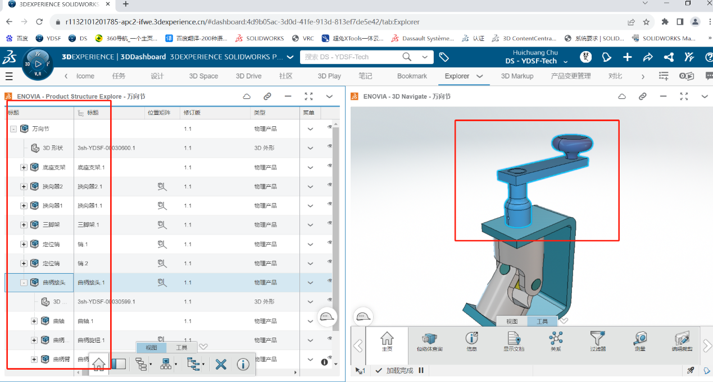Viewport: 713px width, 382px height.
Task: Open the menu chevron for 换向器1 row
Action: (x=310, y=206)
